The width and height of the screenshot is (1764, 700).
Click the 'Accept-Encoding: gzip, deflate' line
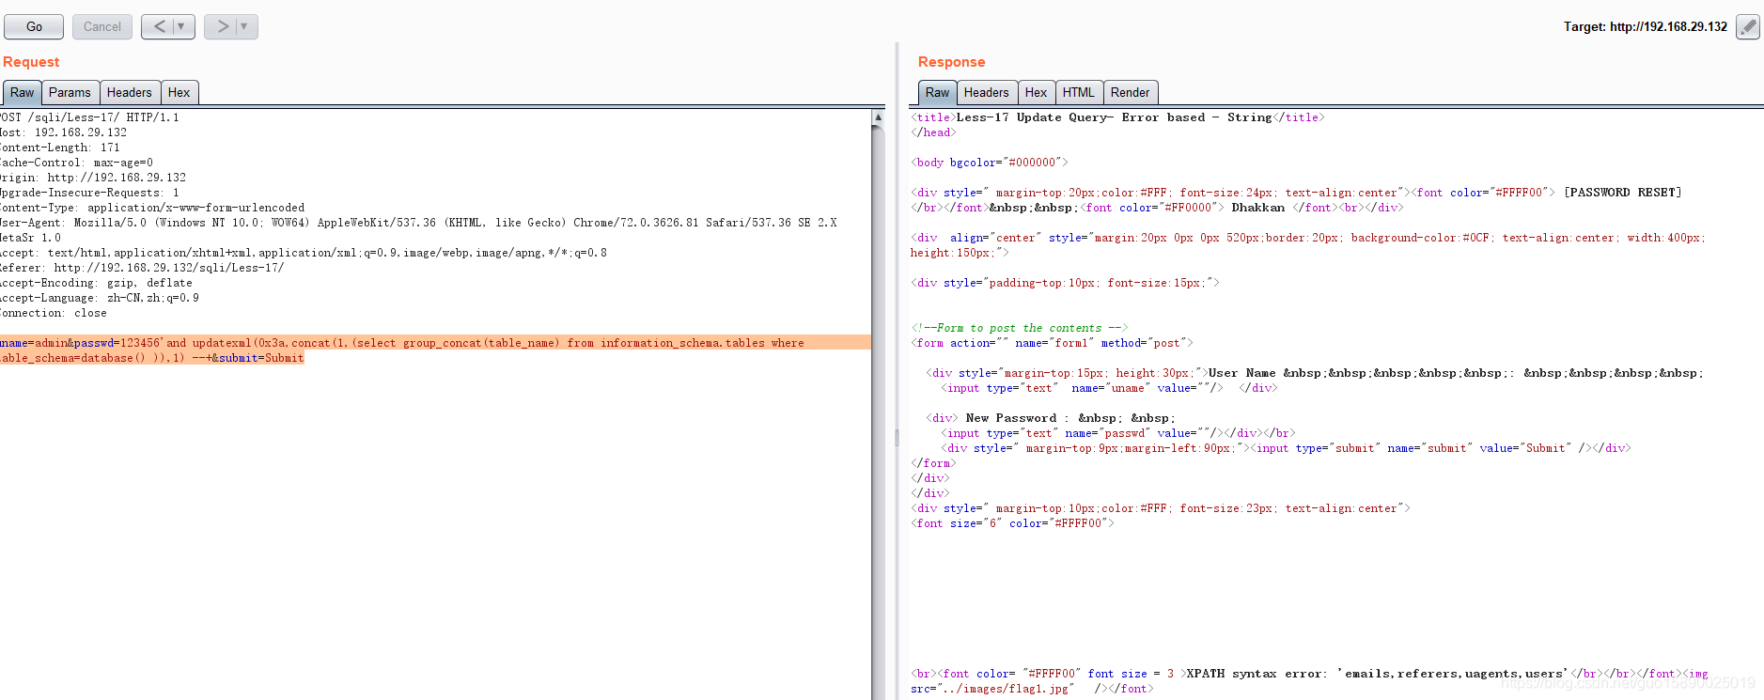coord(96,283)
